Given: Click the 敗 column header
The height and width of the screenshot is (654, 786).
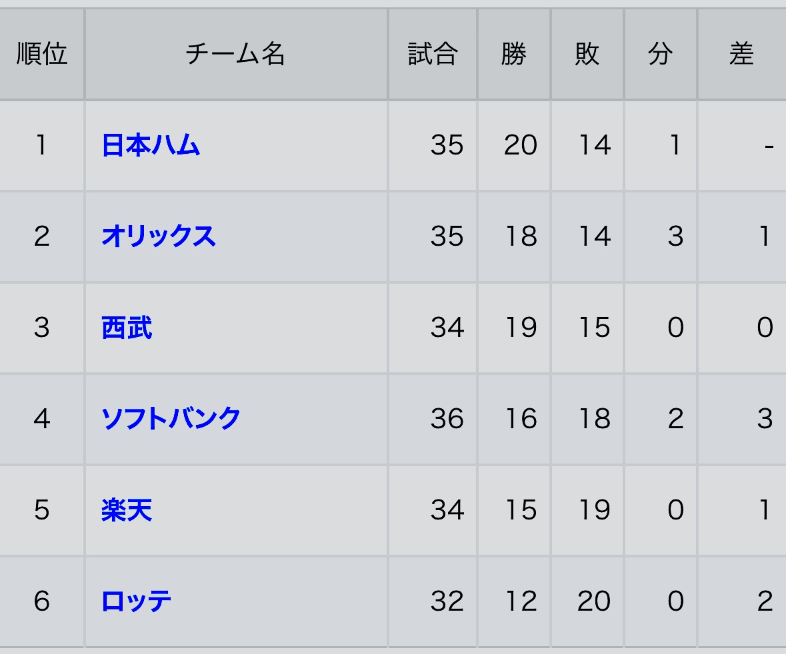Looking at the screenshot, I should tap(587, 54).
